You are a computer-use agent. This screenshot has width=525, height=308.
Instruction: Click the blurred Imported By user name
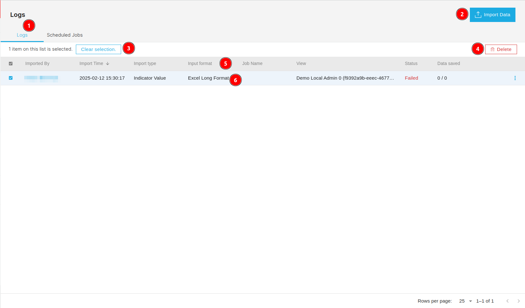(x=41, y=78)
